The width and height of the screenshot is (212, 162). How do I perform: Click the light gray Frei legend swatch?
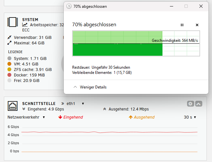(9, 80)
